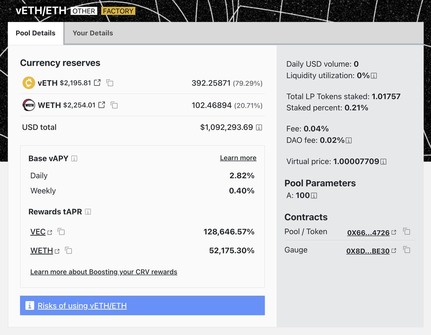This screenshot has width=431, height=335.
Task: Click the vETH/ETH pool title
Action: (x=41, y=10)
